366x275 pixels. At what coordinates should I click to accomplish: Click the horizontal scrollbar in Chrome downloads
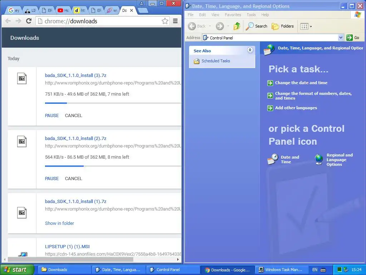tap(70, 259)
